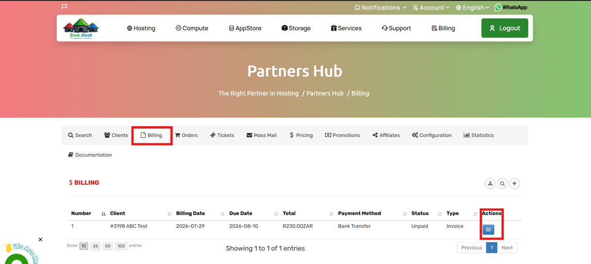Switch to the Configuration tab
Screen dimensions: 591x264
pyautogui.click(x=432, y=135)
